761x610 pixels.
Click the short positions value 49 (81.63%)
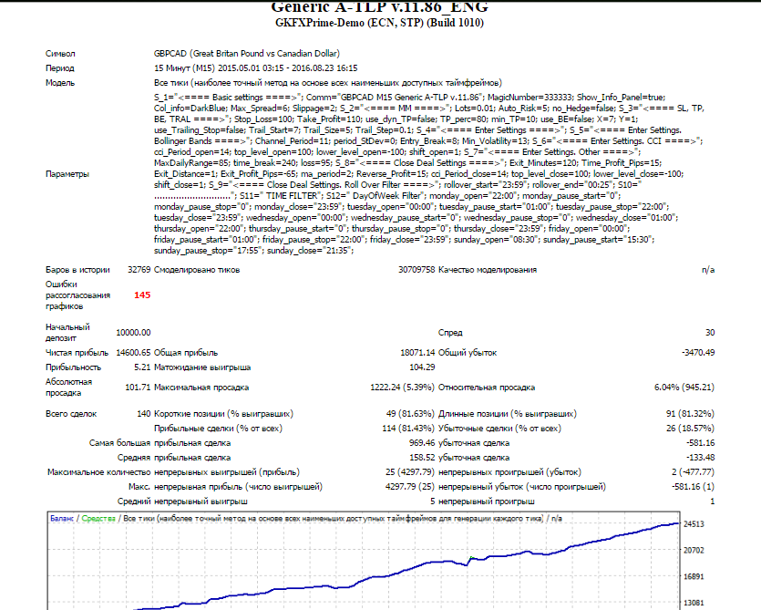coord(410,414)
